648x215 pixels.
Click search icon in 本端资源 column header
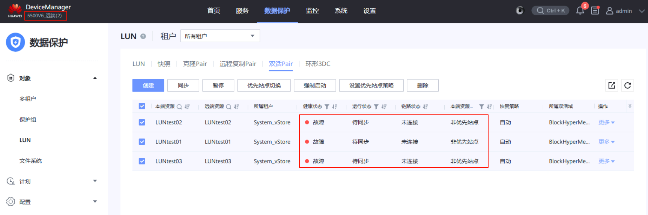179,107
